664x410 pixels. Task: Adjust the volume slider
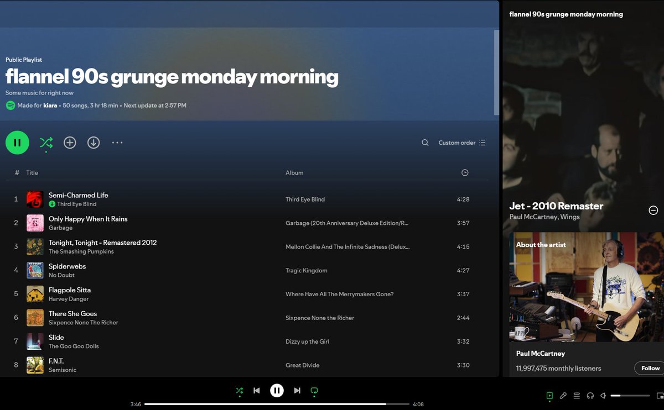tap(630, 396)
